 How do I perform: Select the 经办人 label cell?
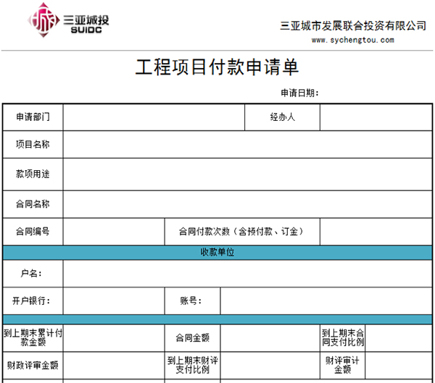(x=283, y=117)
